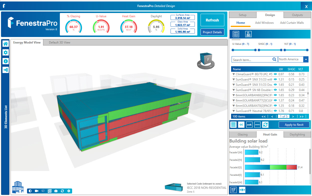Click the ask icon button
Viewport: 312px width, 196px height.
point(249,124)
